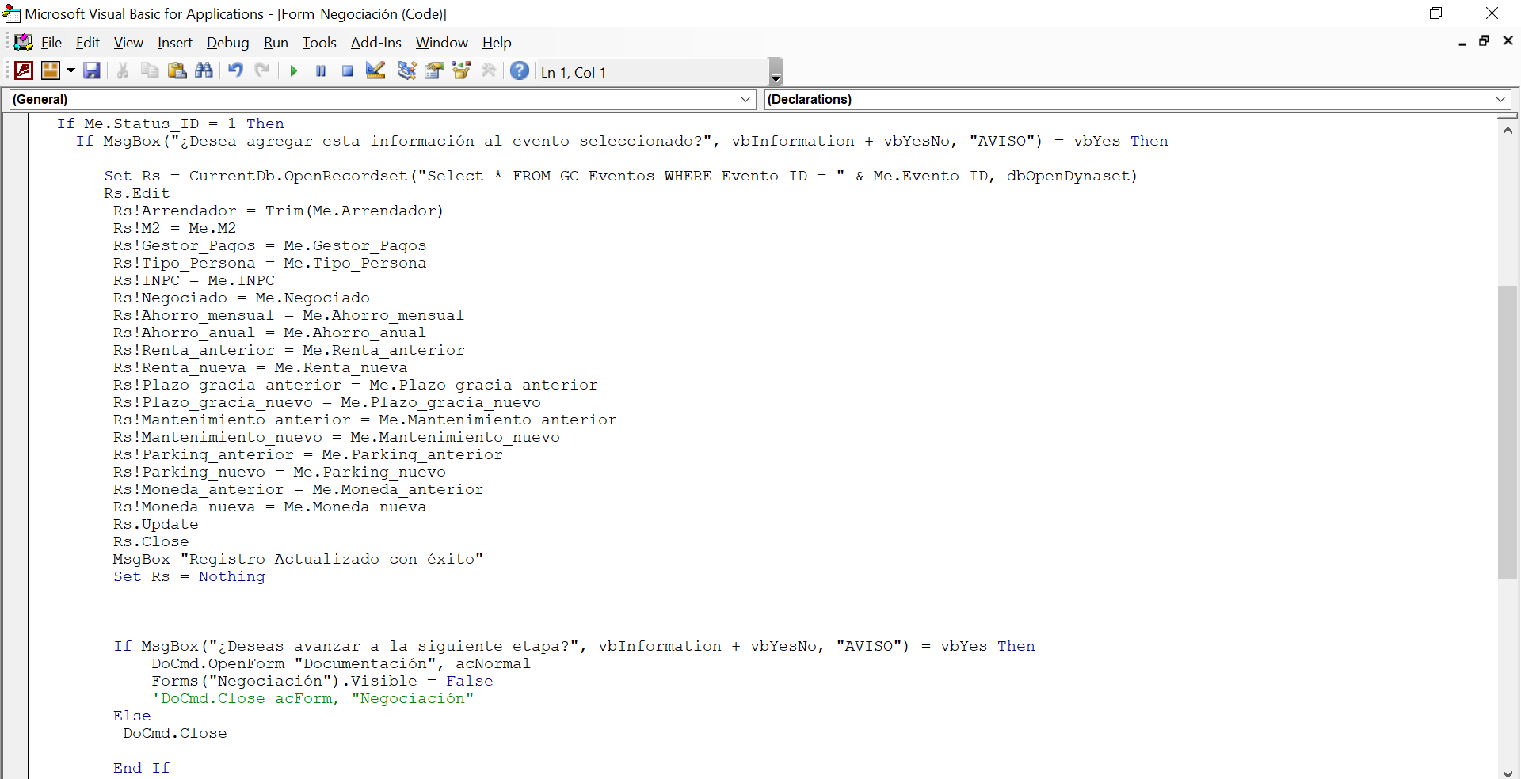Click the 'Rs!M2 = Me.M2' line
1521x779 pixels.
coord(174,228)
